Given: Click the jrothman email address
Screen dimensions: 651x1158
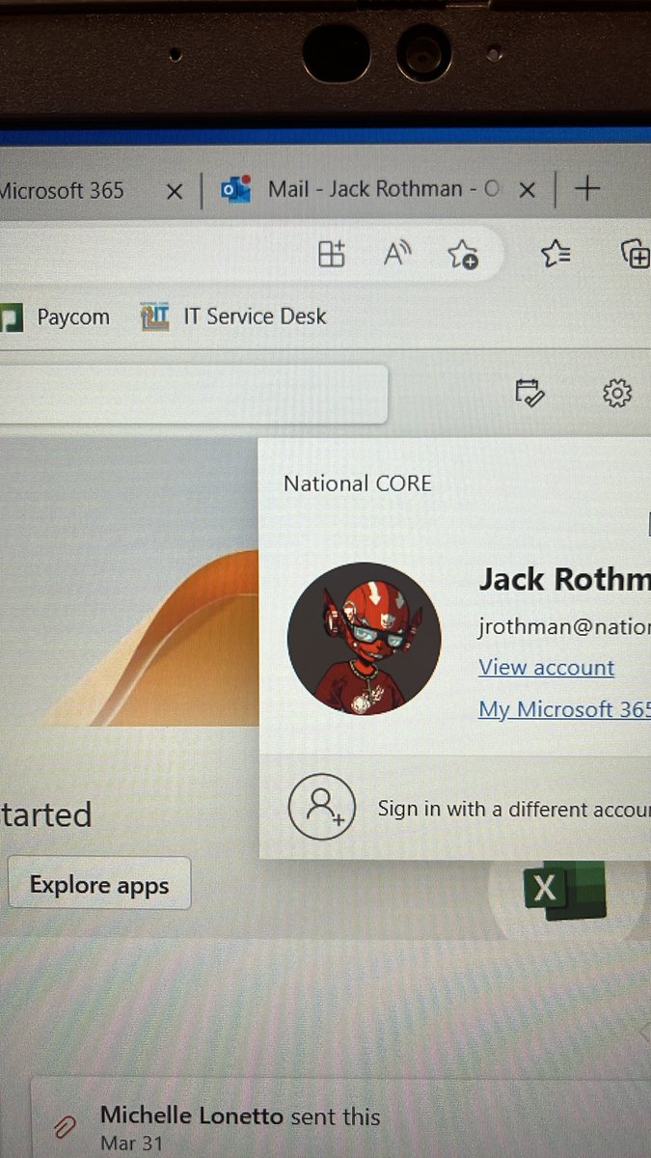Looking at the screenshot, I should [x=564, y=626].
